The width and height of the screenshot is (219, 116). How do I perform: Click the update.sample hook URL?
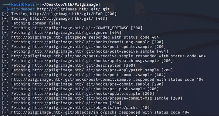click(x=86, y=94)
